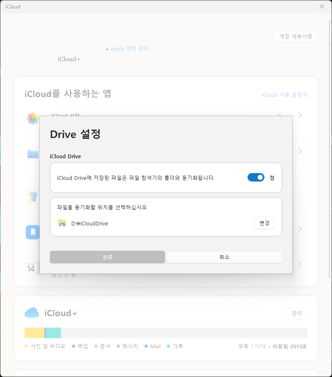Click the iCloud+ cloud icon in storage section

[32, 312]
